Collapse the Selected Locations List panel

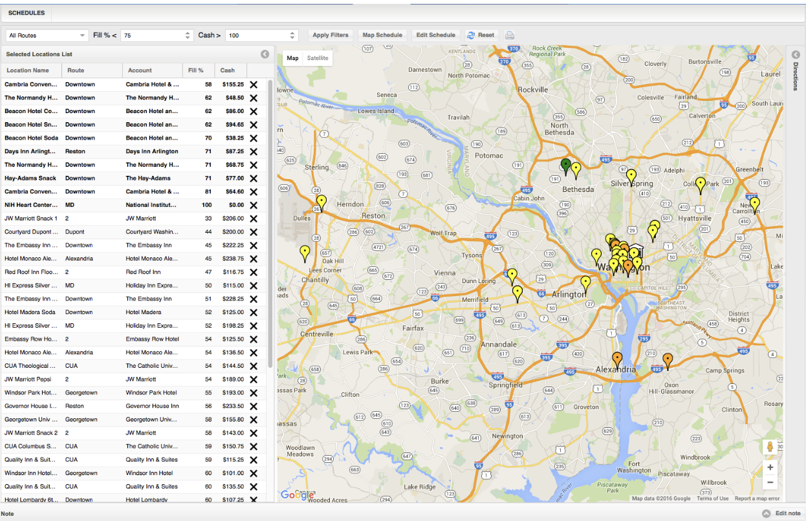(x=265, y=54)
